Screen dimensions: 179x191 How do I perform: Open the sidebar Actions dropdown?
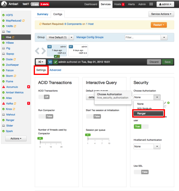[x=16, y=138]
